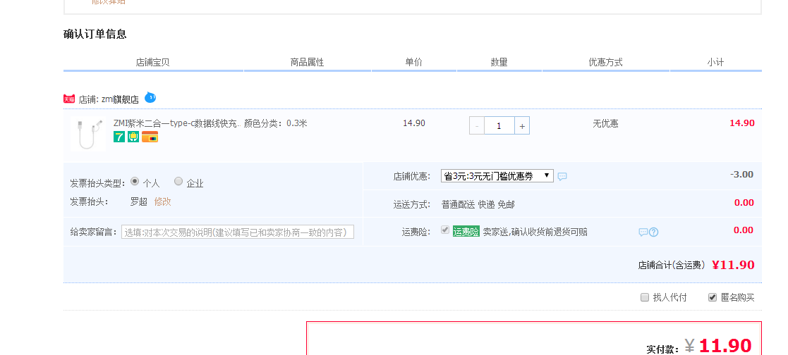The image size is (788, 355).
Task: Click the green 7-day return badge icon
Action: [x=119, y=137]
